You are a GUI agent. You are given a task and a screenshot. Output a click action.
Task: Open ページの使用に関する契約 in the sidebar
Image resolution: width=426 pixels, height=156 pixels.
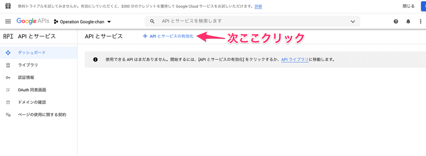click(x=38, y=115)
